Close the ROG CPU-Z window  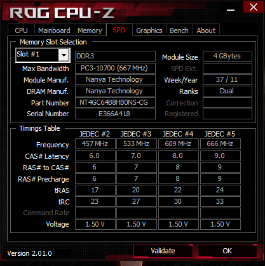(254, 7)
